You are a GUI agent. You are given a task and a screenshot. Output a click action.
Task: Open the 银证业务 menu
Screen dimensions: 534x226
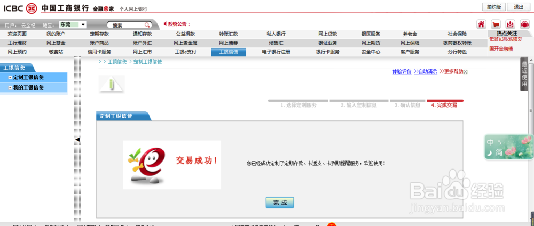pos(328,43)
